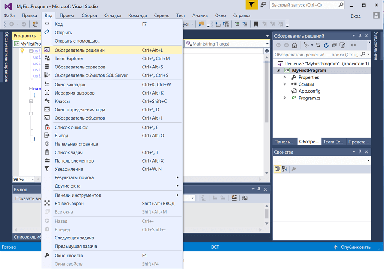Select App.config in Solution Explorer

(309, 91)
